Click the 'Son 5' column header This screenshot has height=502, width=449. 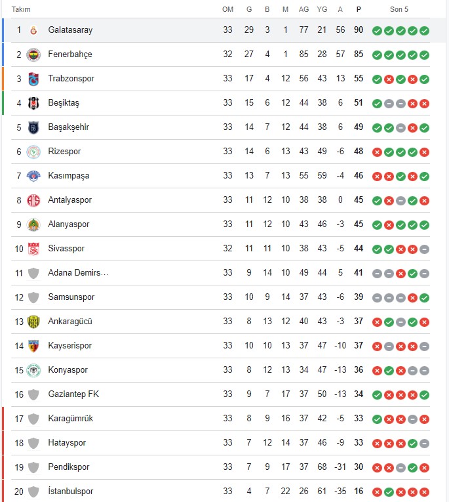click(400, 9)
